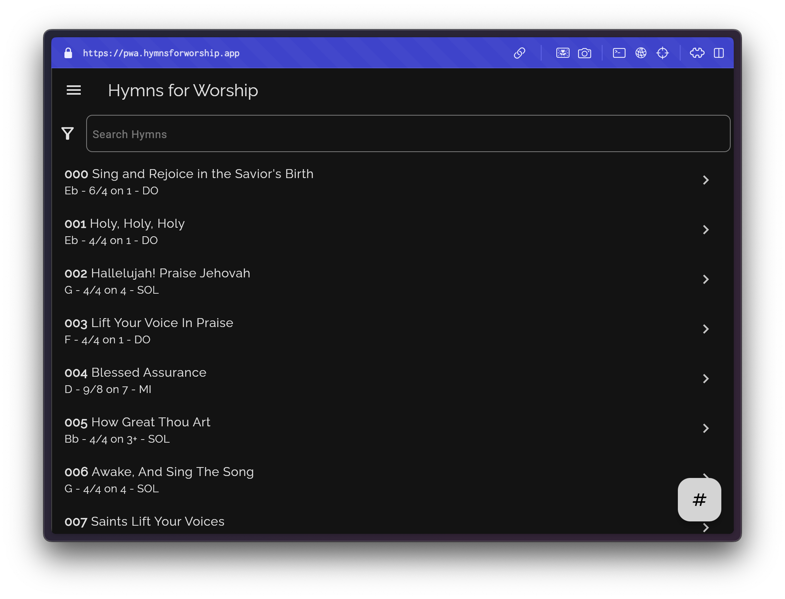Click 'Bb - 4/4 on 3+ - SOL' subtitle
Image resolution: width=785 pixels, height=599 pixels.
point(117,439)
